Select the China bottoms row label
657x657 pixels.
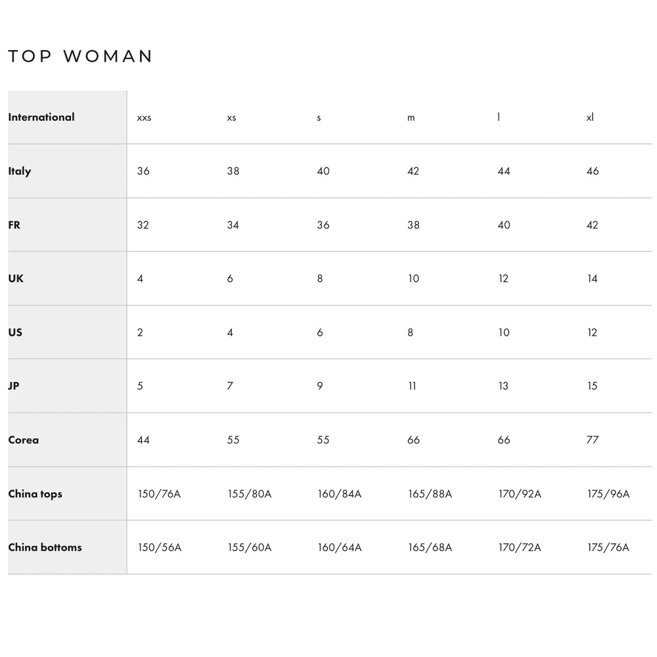point(45,547)
